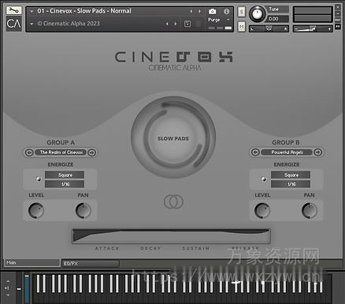Click the SUSTAIN envelope label
The image size is (345, 304).
point(196,249)
